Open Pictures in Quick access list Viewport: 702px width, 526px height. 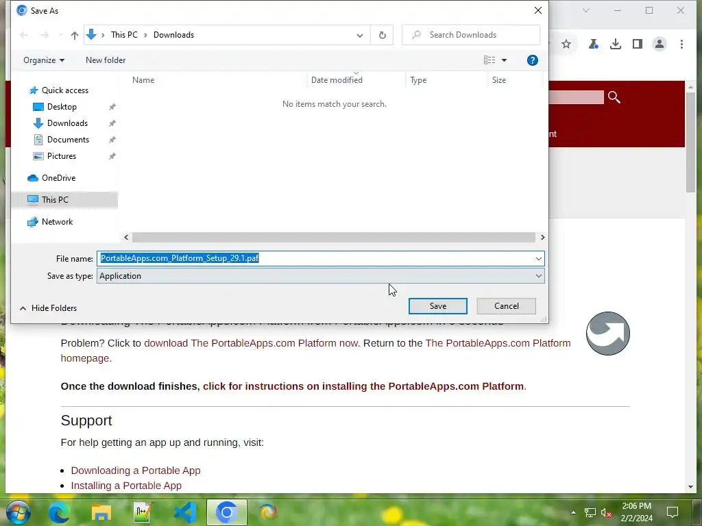pos(61,156)
